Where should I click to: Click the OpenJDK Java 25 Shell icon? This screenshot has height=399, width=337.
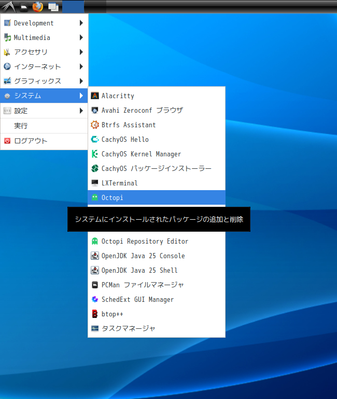95,270
